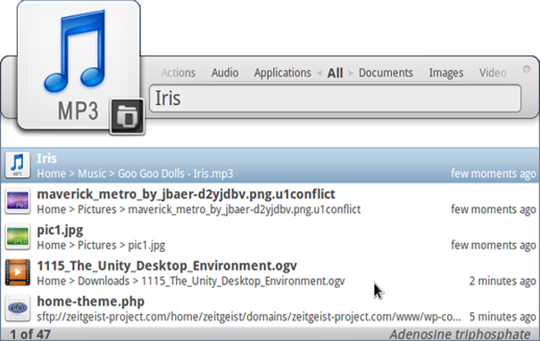540x341 pixels.
Task: Click path Home > Downloads > 1115_The_Unity_Desktop_Environment.ogv
Action: point(191,281)
